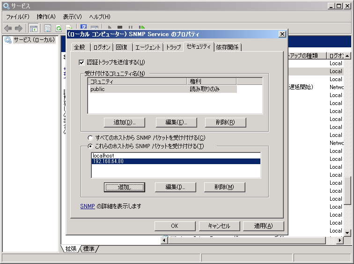Image resolution: width=354 pixels, height=264 pixels.
Task: Click the Properties toolbar icon
Action: tap(47, 29)
